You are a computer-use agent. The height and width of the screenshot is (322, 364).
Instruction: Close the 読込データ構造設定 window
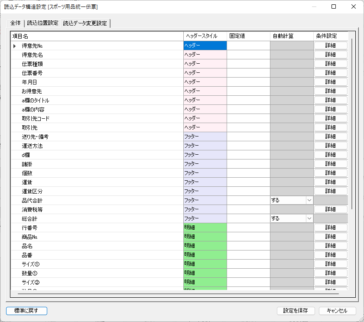tap(353, 7)
